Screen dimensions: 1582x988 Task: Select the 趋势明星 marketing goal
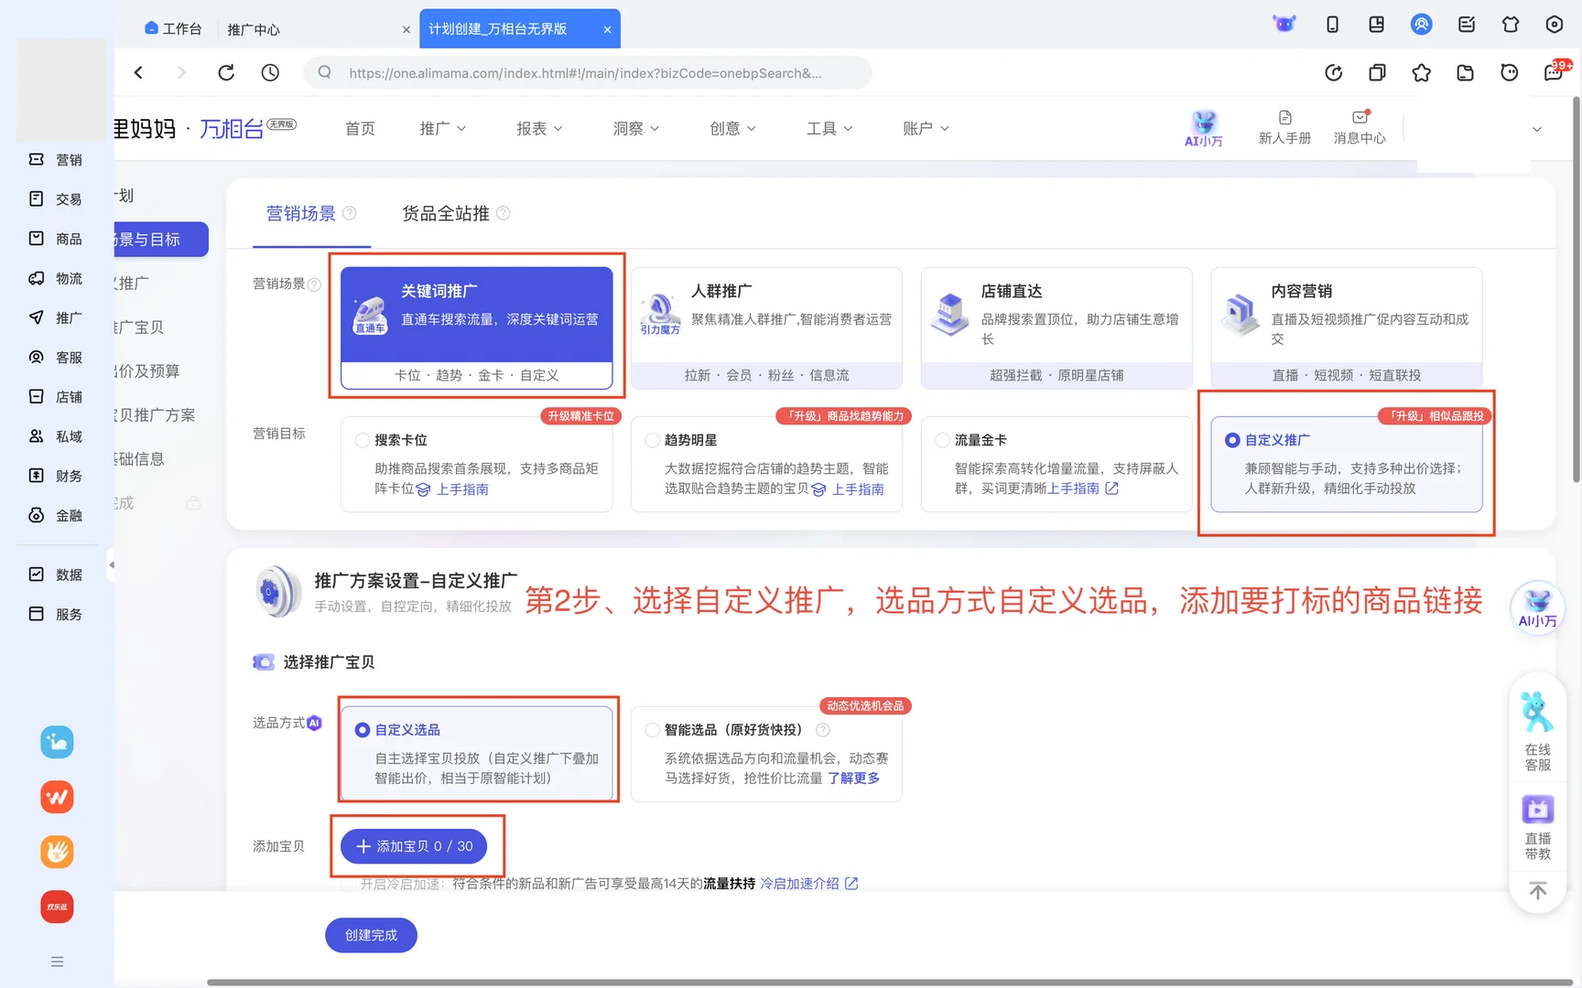click(x=652, y=440)
